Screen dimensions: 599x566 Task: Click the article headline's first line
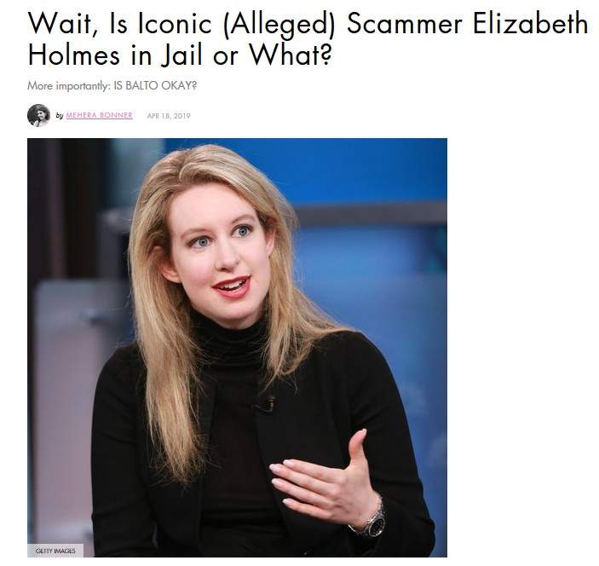point(308,24)
